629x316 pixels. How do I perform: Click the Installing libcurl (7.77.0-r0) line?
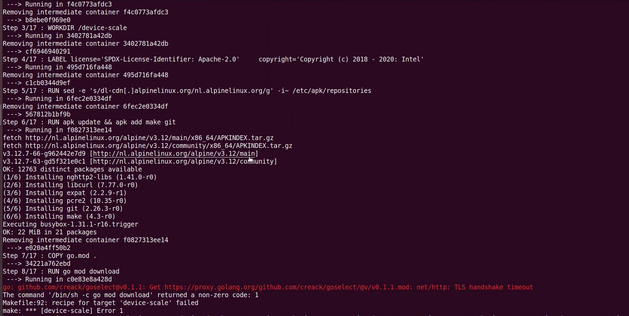click(x=70, y=185)
